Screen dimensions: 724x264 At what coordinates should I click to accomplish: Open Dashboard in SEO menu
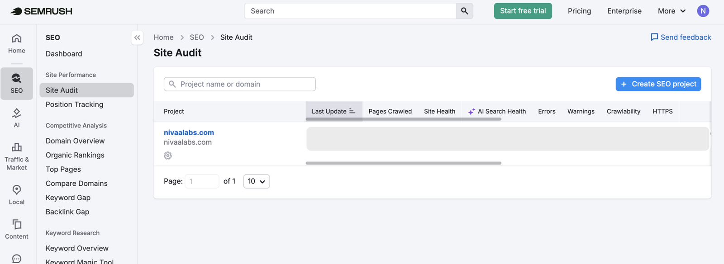tap(64, 54)
